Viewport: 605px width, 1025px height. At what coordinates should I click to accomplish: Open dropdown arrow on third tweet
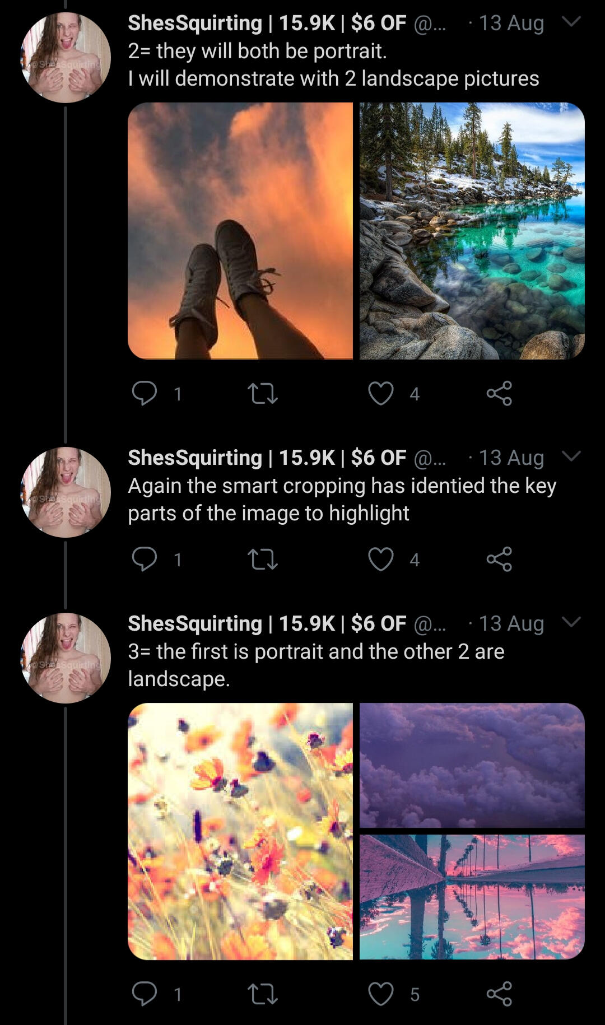pyautogui.click(x=571, y=622)
